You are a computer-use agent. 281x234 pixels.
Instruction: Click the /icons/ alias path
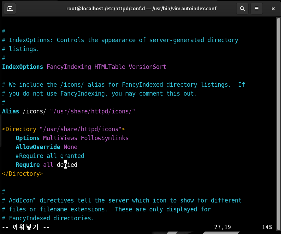click(x=35, y=111)
